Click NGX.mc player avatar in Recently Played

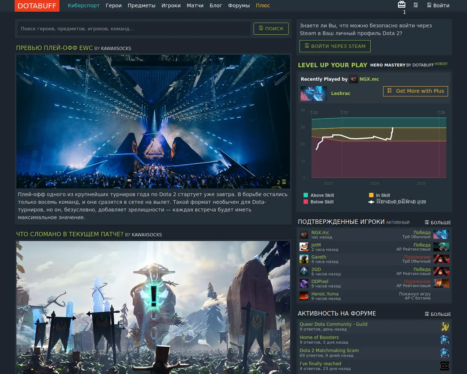353,79
